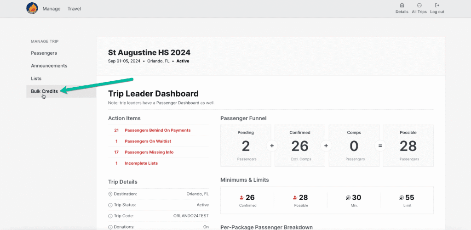Open the All Trips icon
The height and width of the screenshot is (230, 471).
[419, 6]
